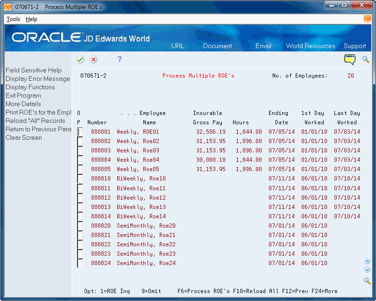Click option field for BiWeekly, Roe10

[80, 179]
